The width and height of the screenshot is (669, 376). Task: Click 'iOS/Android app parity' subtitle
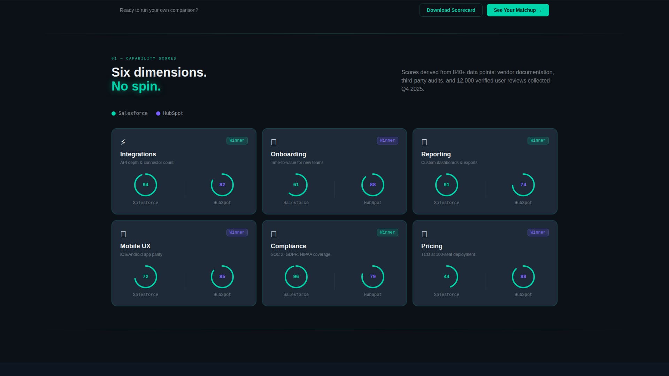pyautogui.click(x=141, y=254)
